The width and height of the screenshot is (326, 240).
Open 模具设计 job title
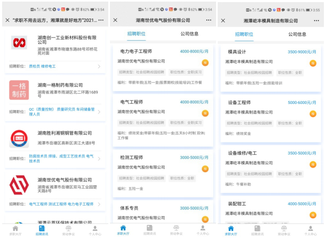[x=237, y=52]
